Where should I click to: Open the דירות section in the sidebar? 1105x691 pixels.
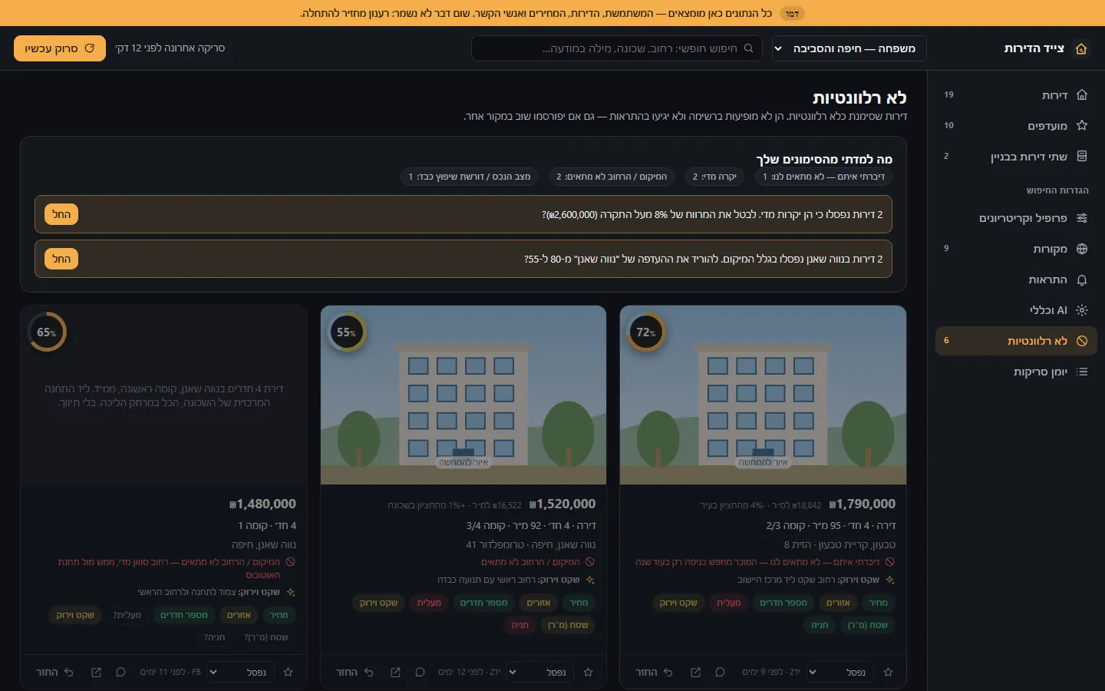click(1016, 95)
